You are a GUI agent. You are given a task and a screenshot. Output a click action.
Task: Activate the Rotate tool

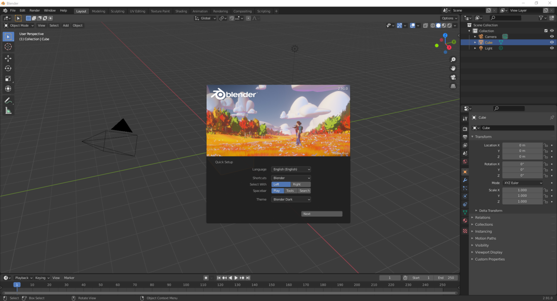8,69
